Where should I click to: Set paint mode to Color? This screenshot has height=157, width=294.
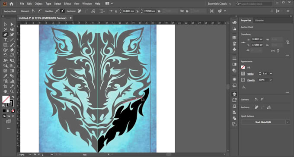(4, 111)
